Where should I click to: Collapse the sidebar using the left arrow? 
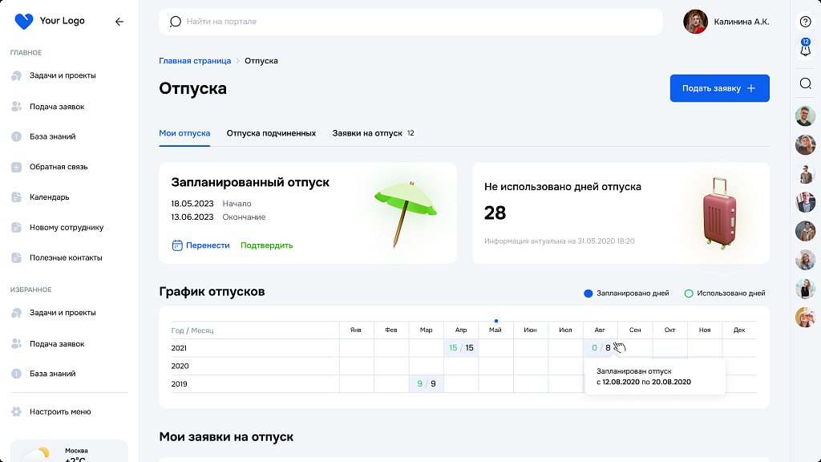coord(119,22)
